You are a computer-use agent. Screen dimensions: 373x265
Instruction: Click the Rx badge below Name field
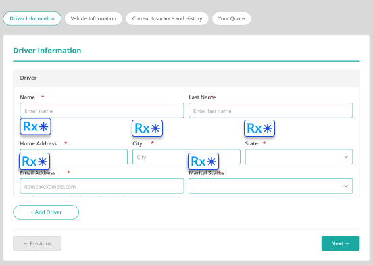[x=35, y=126]
